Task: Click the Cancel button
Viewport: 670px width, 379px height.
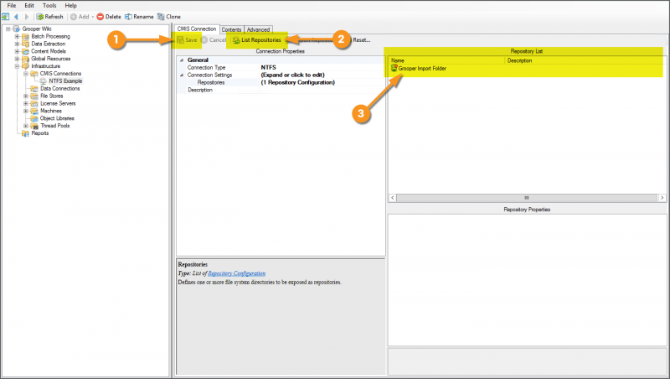Action: 214,39
